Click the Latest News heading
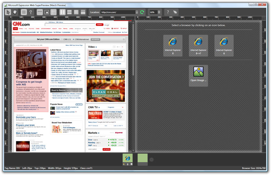 click(55, 50)
